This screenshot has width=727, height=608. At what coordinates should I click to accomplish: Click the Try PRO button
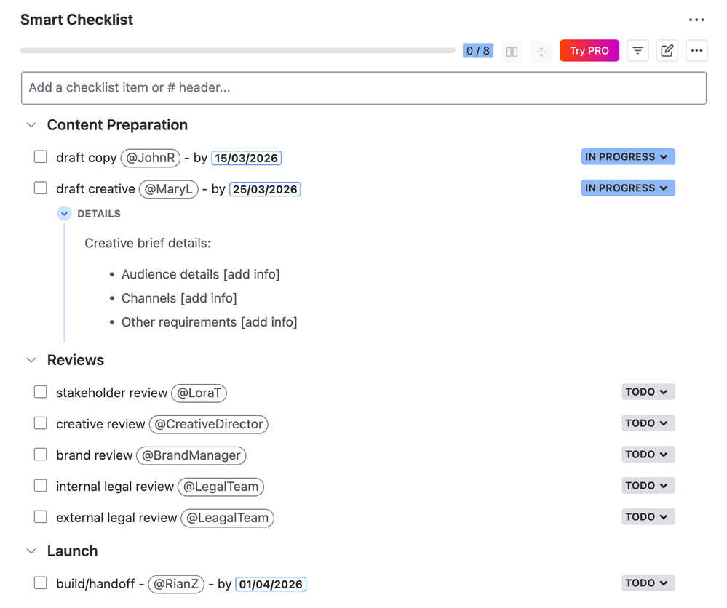[x=589, y=50]
